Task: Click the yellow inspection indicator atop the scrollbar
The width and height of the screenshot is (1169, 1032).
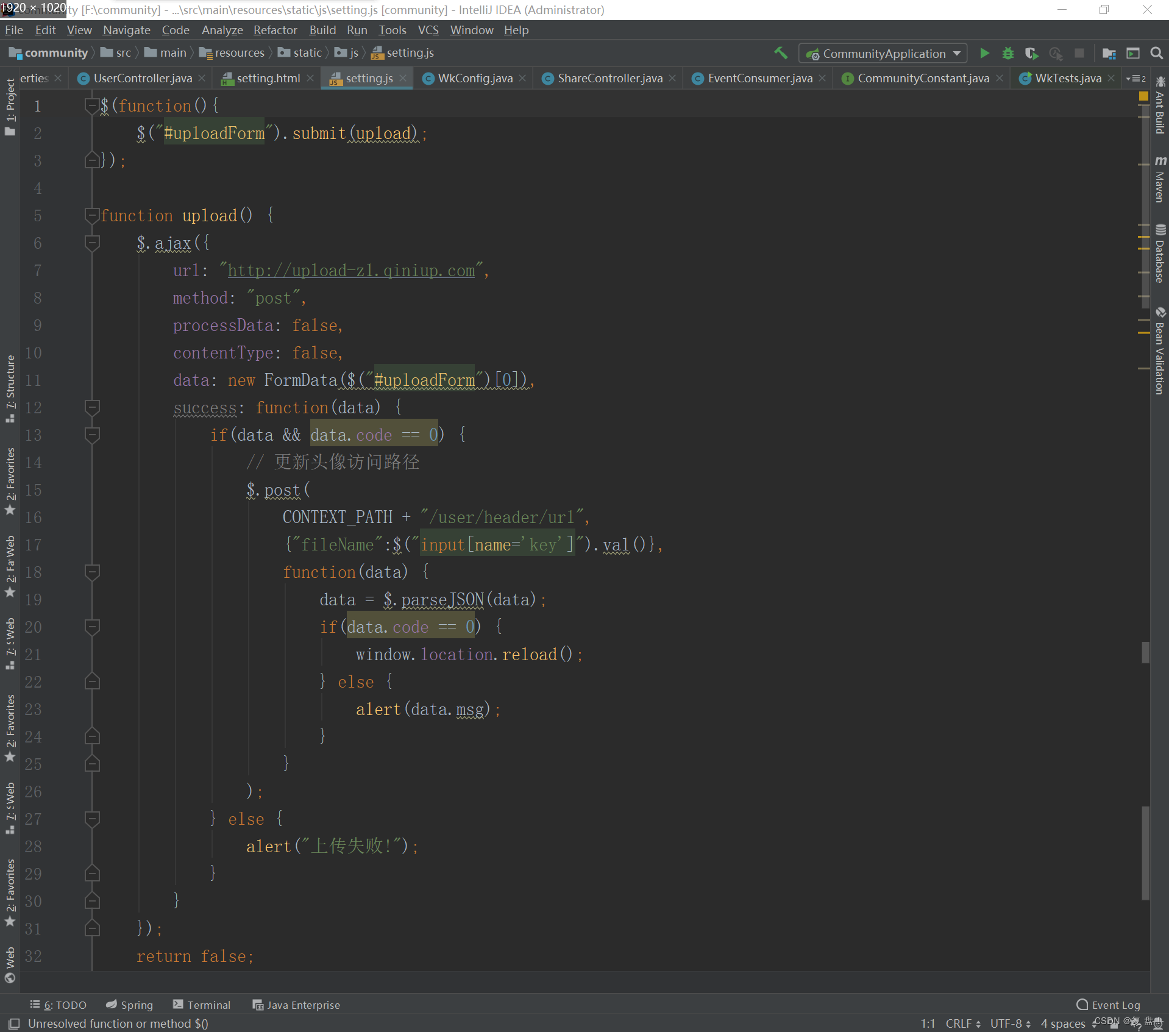Action: point(1143,96)
